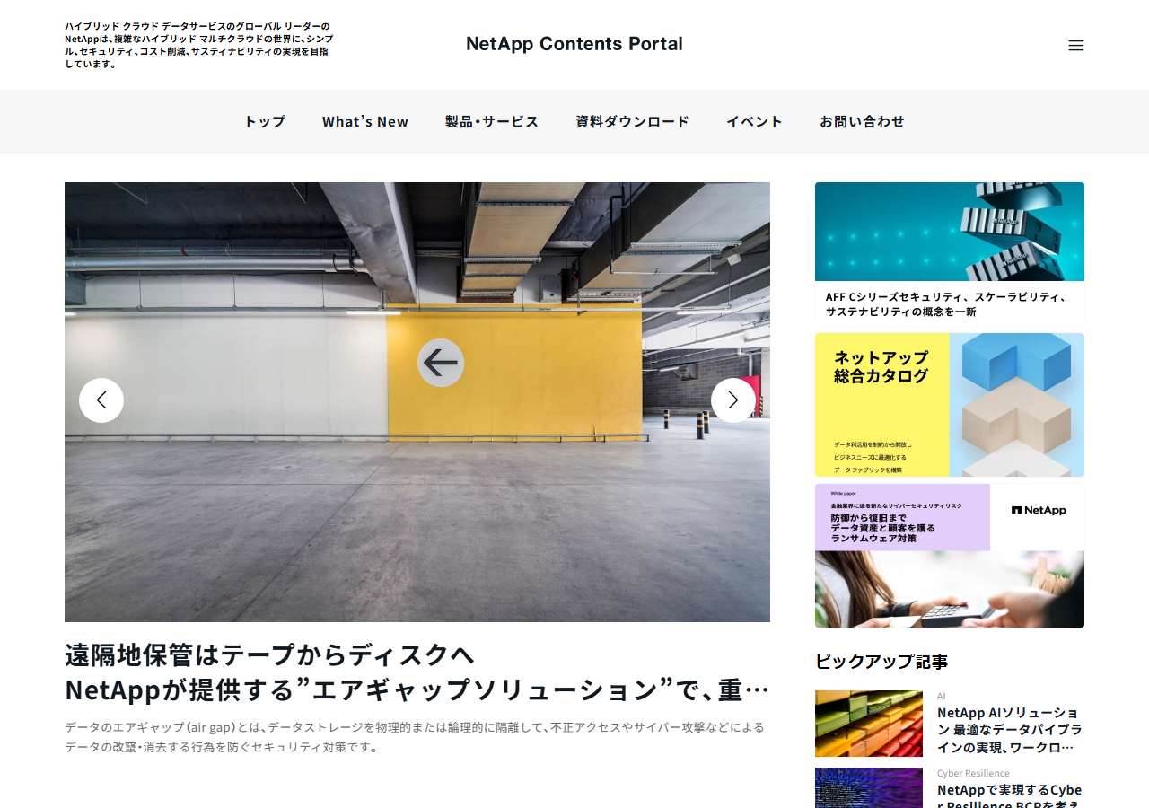The image size is (1149, 808).
Task: Click the ハイブリッド クラウド tagline text
Action: (198, 45)
